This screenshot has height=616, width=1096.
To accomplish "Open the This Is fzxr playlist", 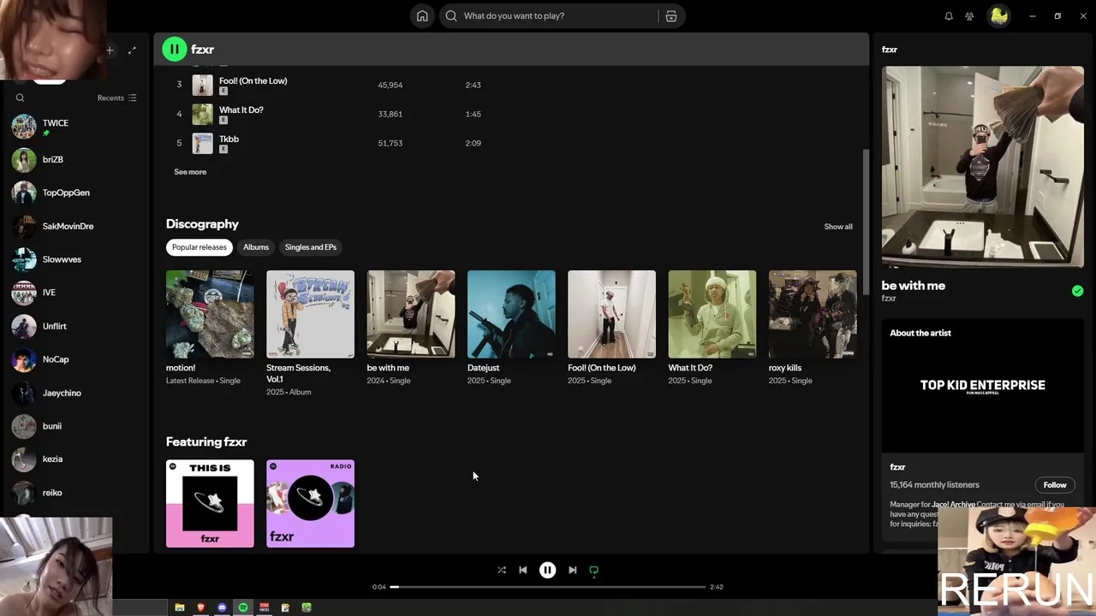I will 210,504.
